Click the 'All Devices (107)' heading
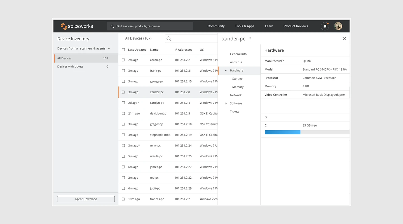This screenshot has height=224, width=403. coord(138,38)
